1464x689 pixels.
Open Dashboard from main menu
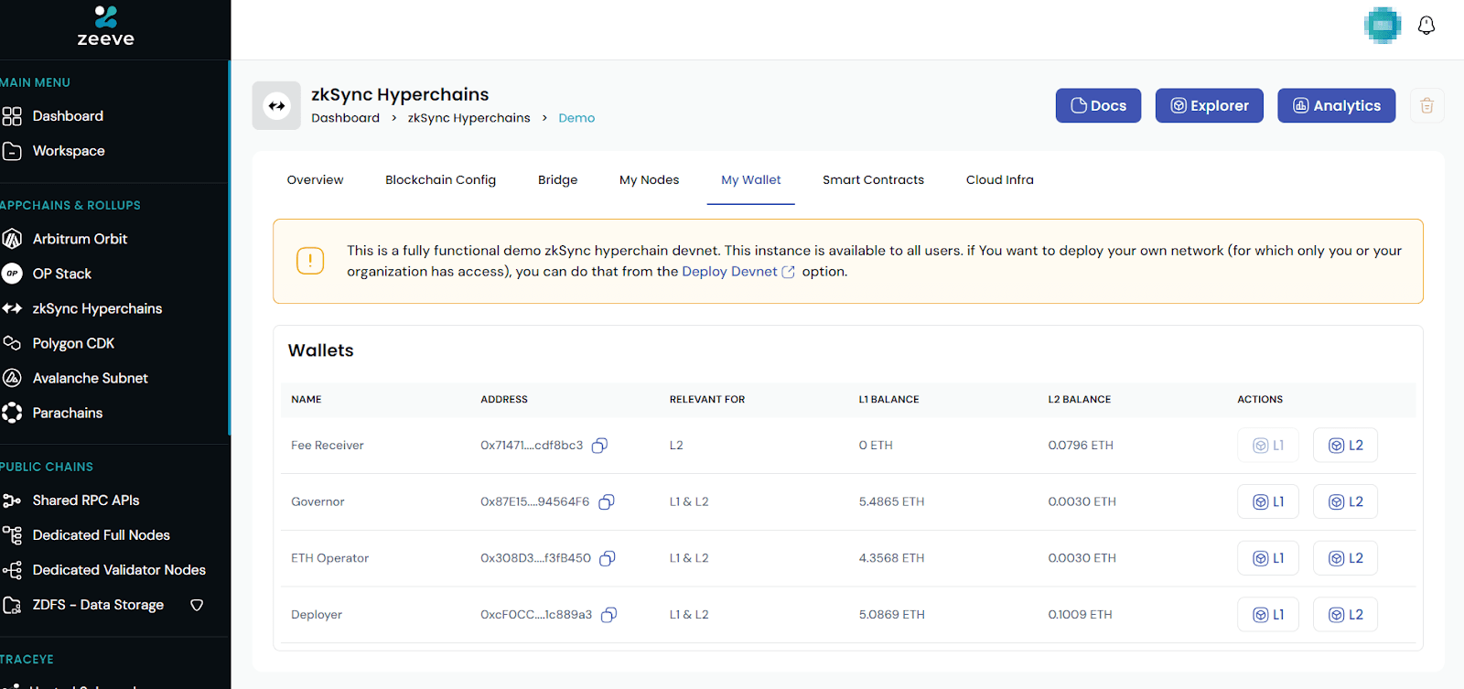[x=68, y=116]
